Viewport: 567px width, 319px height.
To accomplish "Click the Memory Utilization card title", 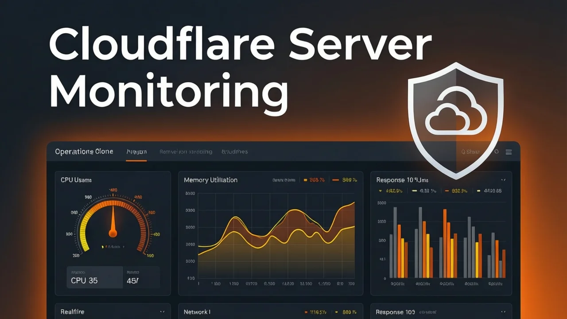I will (x=211, y=180).
